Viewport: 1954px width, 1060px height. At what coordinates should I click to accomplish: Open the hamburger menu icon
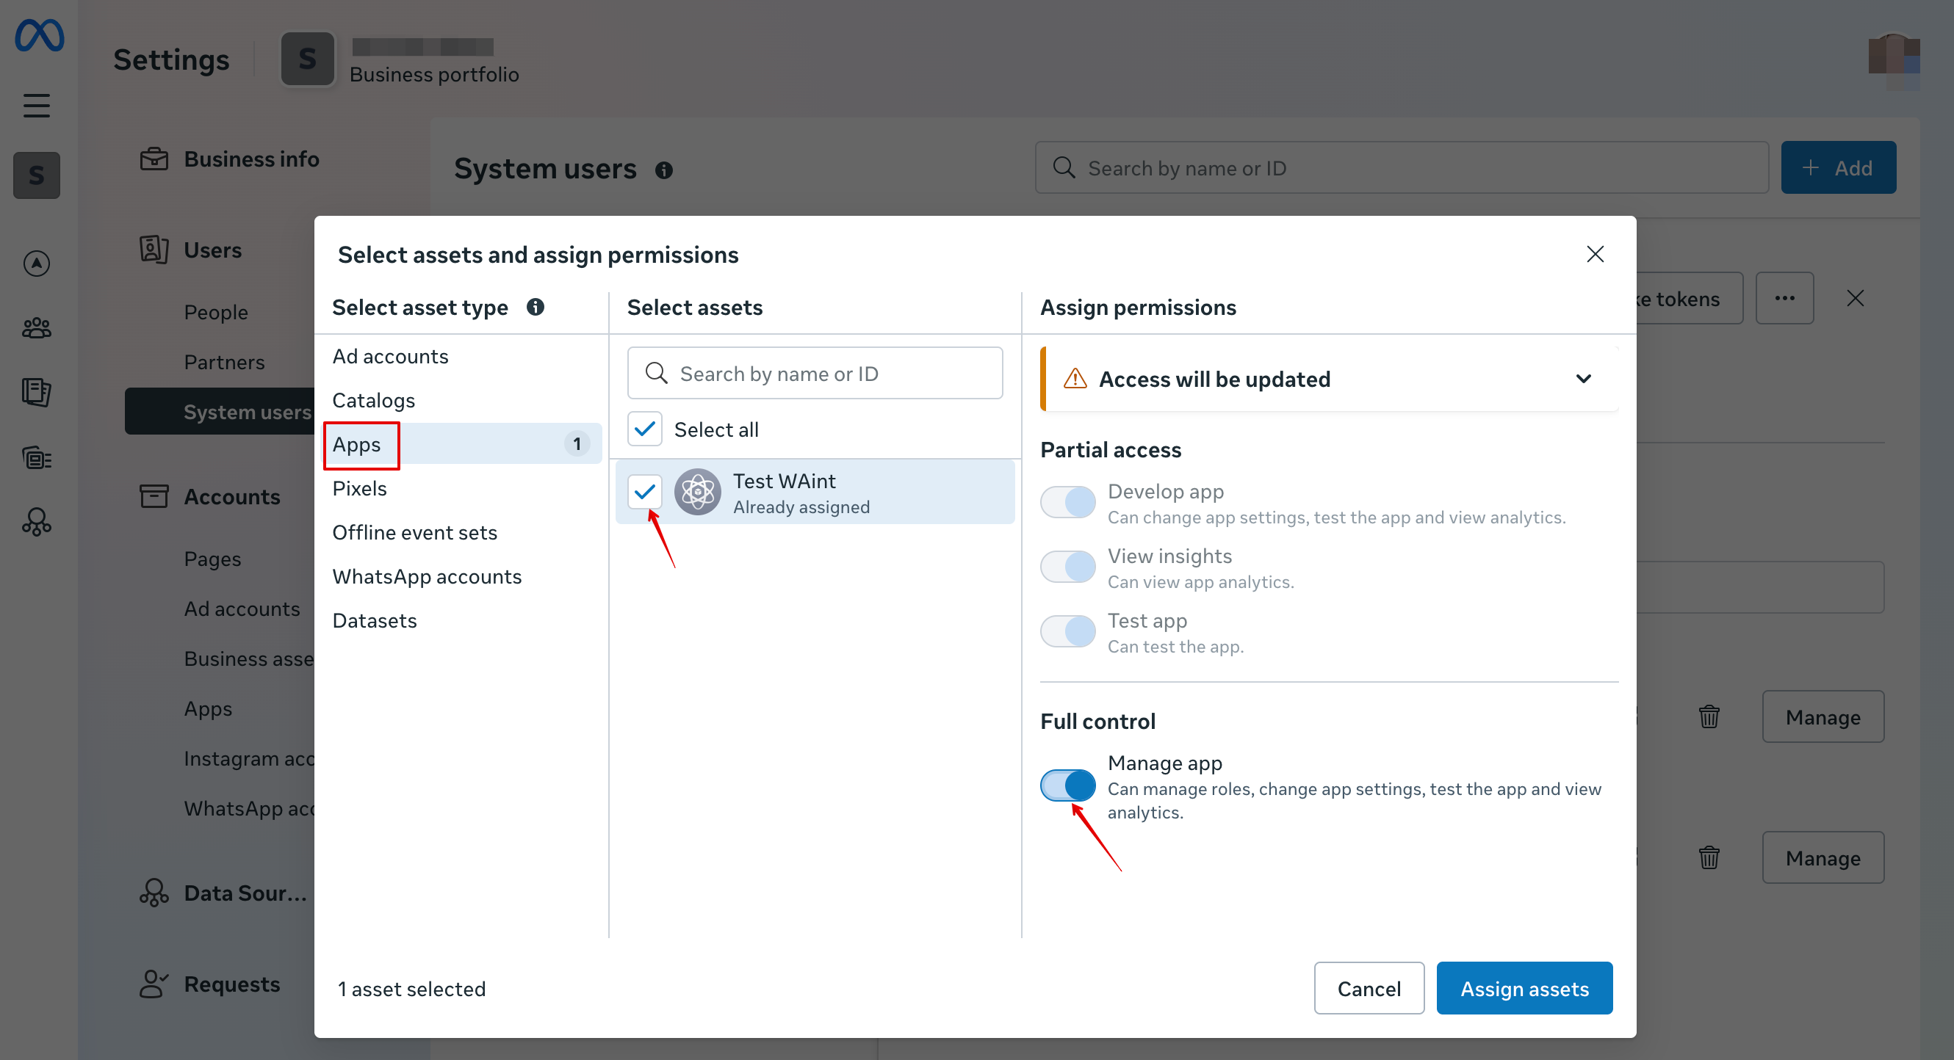[x=37, y=106]
